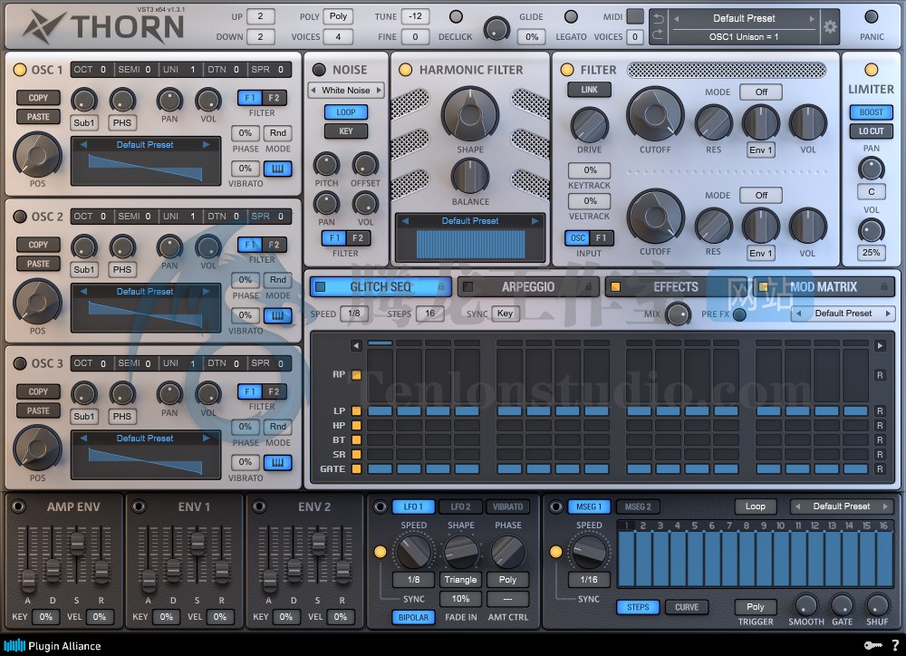Adjust the ENV 1 sustain slider
Screen dimensions: 906x656
pyautogui.click(x=197, y=544)
